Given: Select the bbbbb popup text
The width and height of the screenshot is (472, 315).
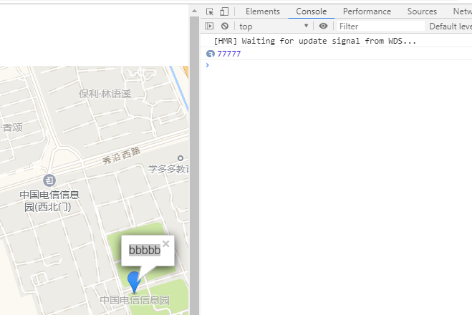Looking at the screenshot, I should [x=145, y=250].
